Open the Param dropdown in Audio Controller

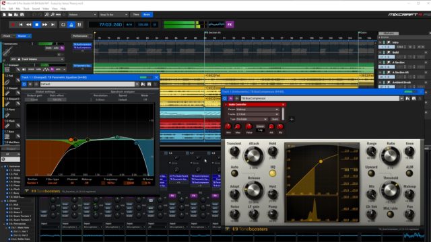click(257, 110)
